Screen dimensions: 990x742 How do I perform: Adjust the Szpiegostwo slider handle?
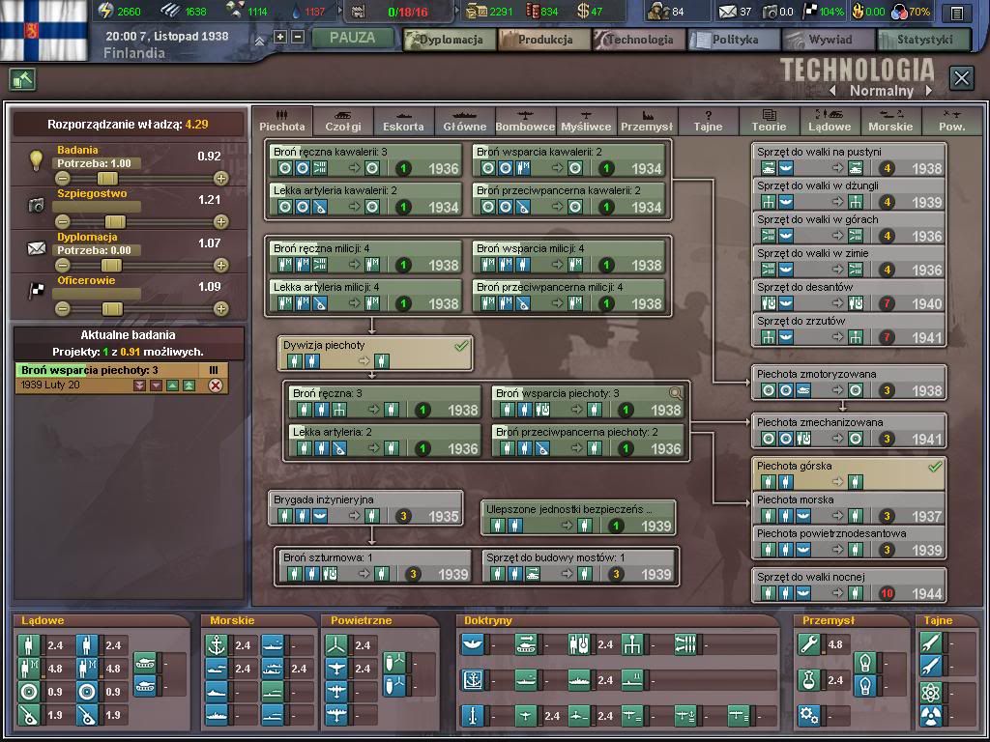pos(115,222)
